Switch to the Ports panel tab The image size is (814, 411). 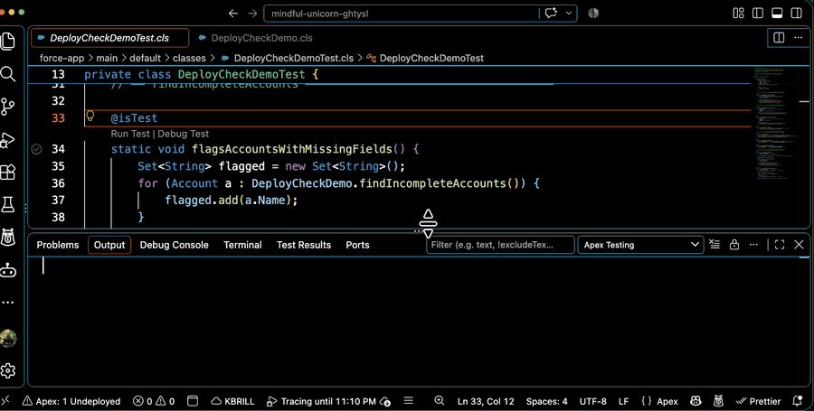point(357,245)
